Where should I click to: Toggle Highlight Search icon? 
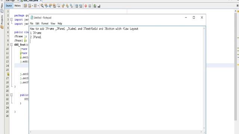54,6
